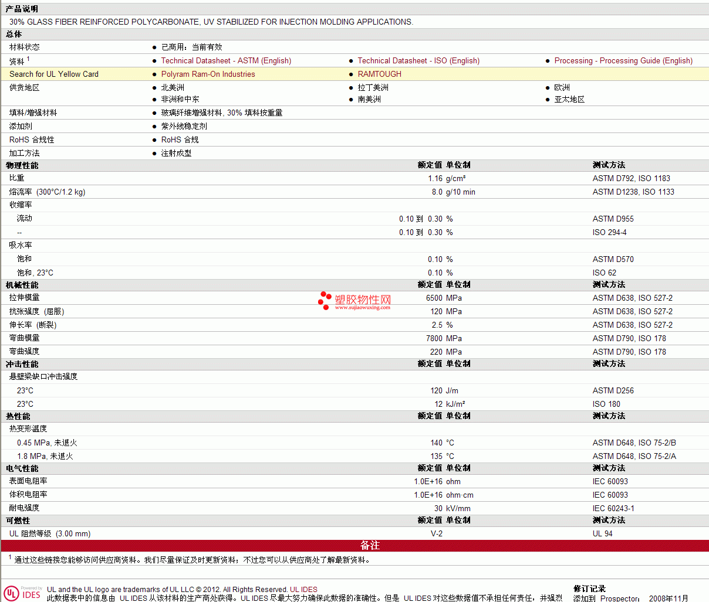Click the 产品说明 section header
This screenshot has width=709, height=602.
[x=22, y=9]
